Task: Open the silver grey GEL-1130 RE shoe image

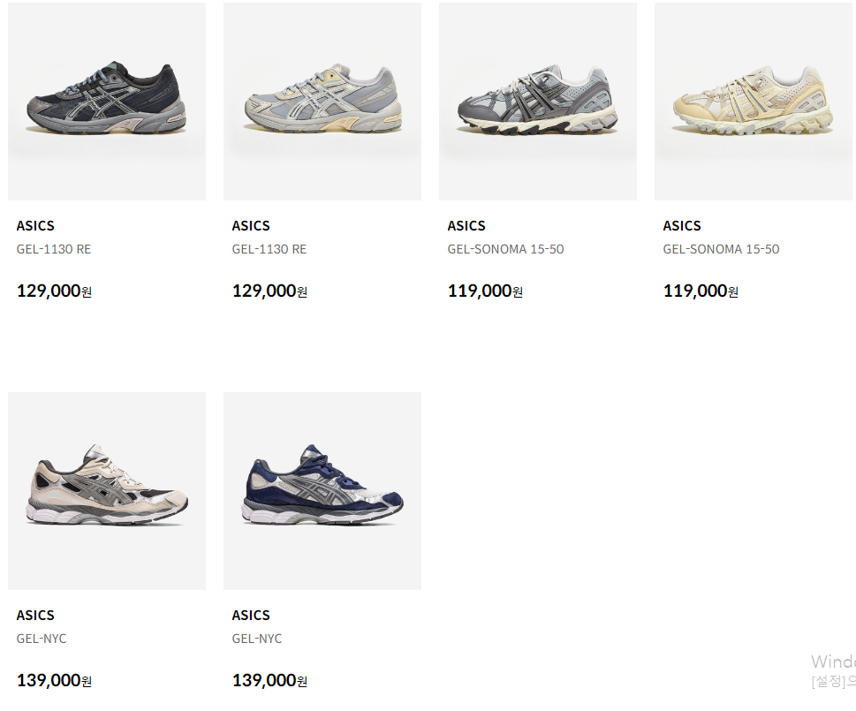Action: [x=322, y=102]
